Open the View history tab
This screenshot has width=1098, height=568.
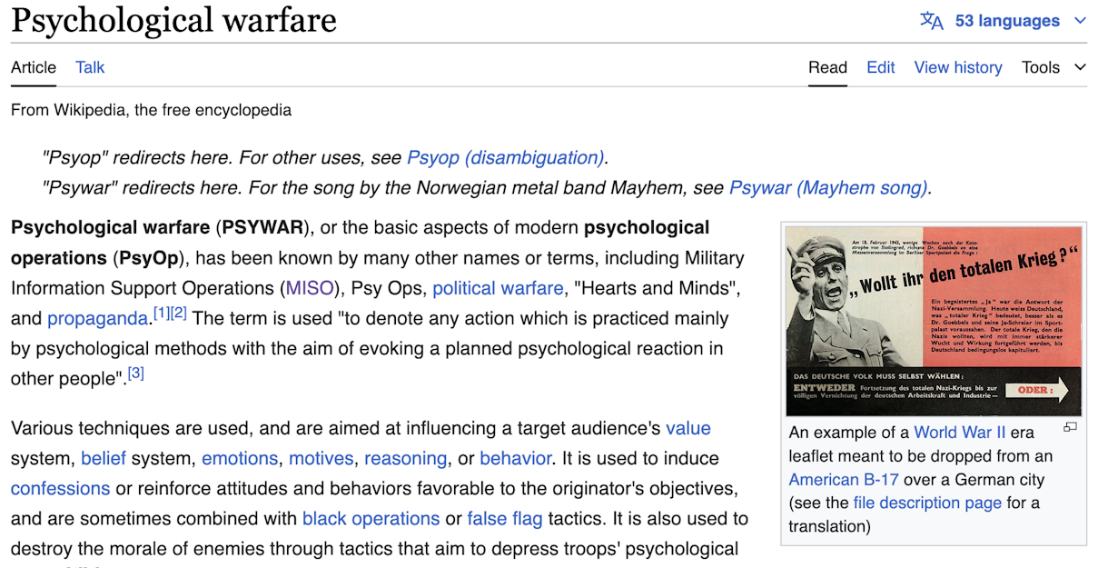click(x=958, y=67)
